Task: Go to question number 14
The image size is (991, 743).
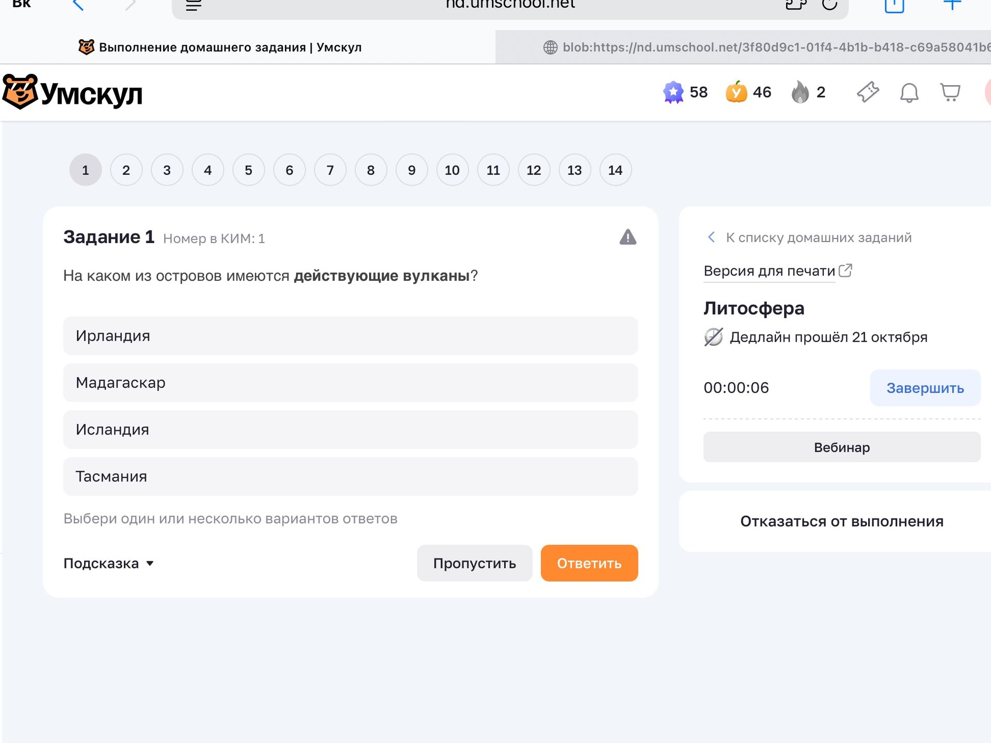Action: [615, 170]
